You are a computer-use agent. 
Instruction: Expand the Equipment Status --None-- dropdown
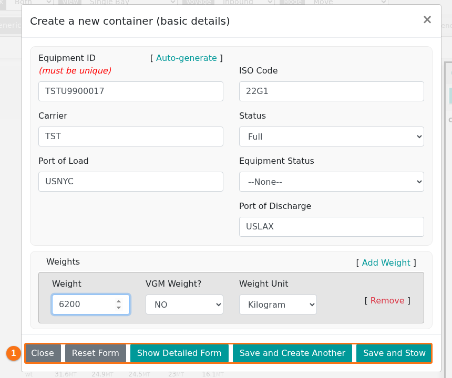point(331,182)
